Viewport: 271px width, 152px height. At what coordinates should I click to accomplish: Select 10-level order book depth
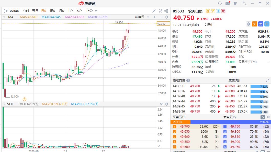(268, 117)
